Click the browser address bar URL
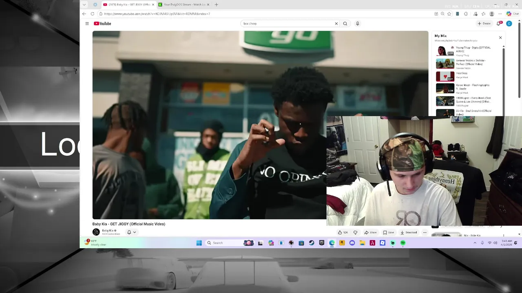 157,14
